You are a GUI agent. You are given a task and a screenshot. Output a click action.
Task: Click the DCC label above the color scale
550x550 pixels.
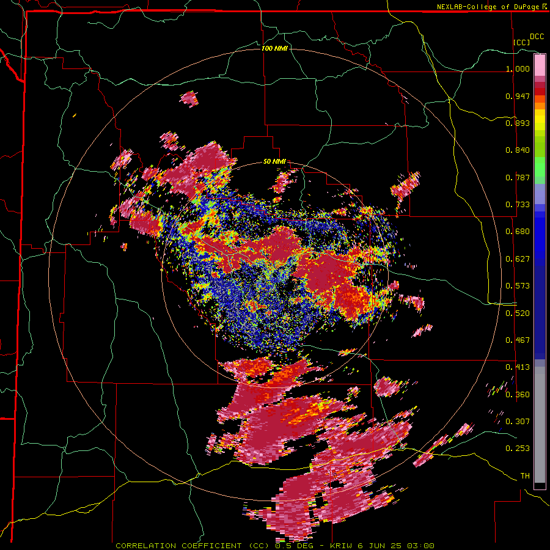click(537, 37)
